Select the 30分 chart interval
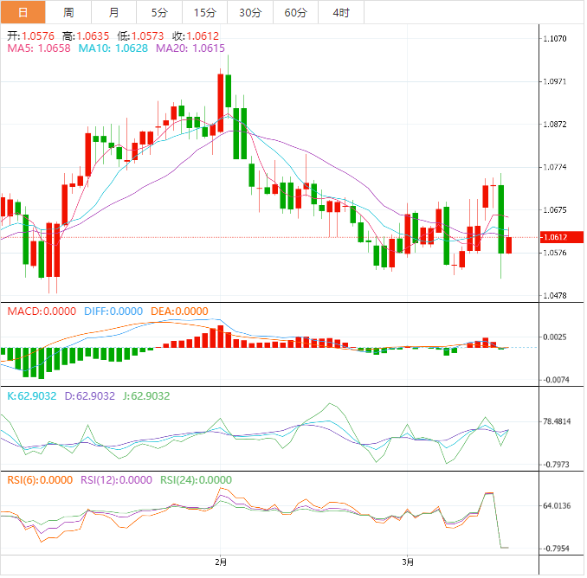This screenshot has width=587, height=578. (x=249, y=12)
